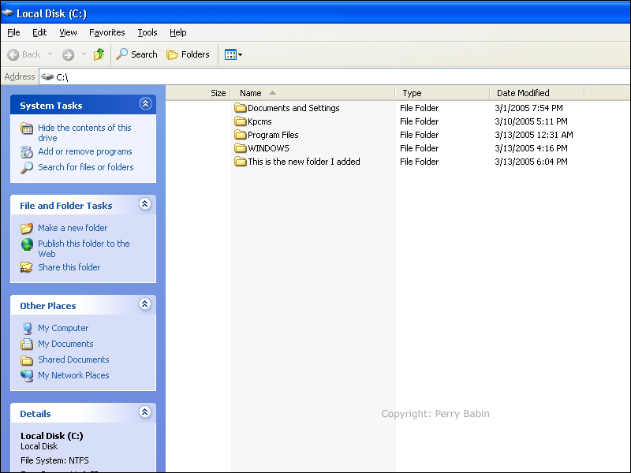Click the Make a new folder icon
The width and height of the screenshot is (631, 473).
pyautogui.click(x=27, y=228)
